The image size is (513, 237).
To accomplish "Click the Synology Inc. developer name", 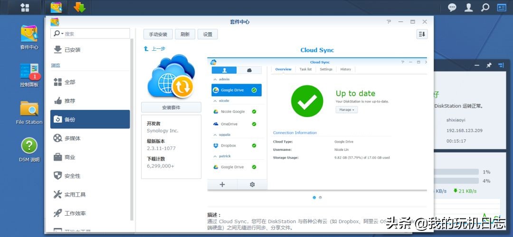I will coord(162,130).
